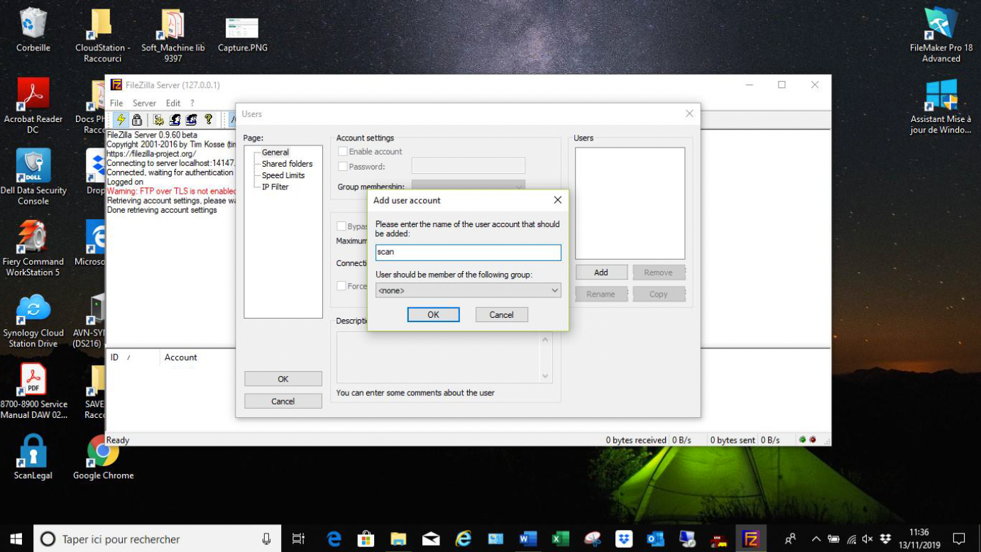Click OK below the Page tree
This screenshot has width=981, height=552.
coord(283,379)
